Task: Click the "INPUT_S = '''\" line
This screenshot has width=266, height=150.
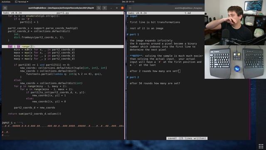Action: pyautogui.click(x=12, y=123)
